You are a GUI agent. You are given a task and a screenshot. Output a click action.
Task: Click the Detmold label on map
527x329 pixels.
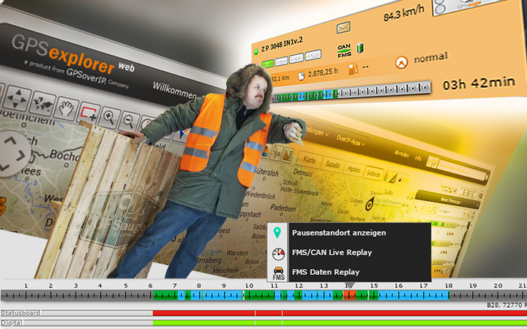click(x=303, y=173)
